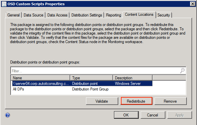Switch to the General tab
This screenshot has height=125, width=197.
tap(14, 15)
